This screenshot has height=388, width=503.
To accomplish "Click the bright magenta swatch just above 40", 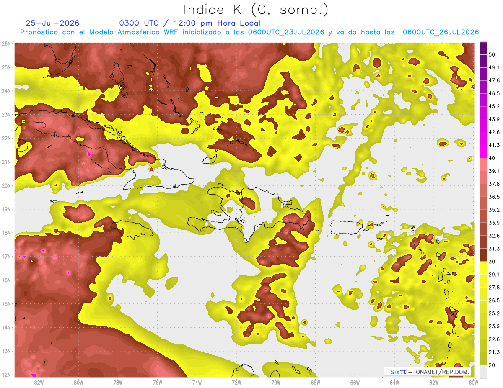I will (483, 151).
